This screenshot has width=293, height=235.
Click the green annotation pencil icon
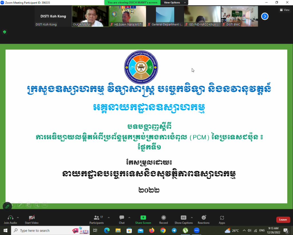pos(7,206)
